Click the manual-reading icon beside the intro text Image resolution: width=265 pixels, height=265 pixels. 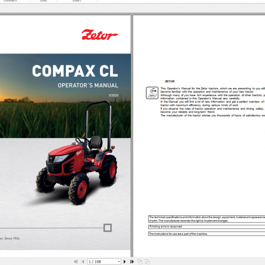[152, 93]
